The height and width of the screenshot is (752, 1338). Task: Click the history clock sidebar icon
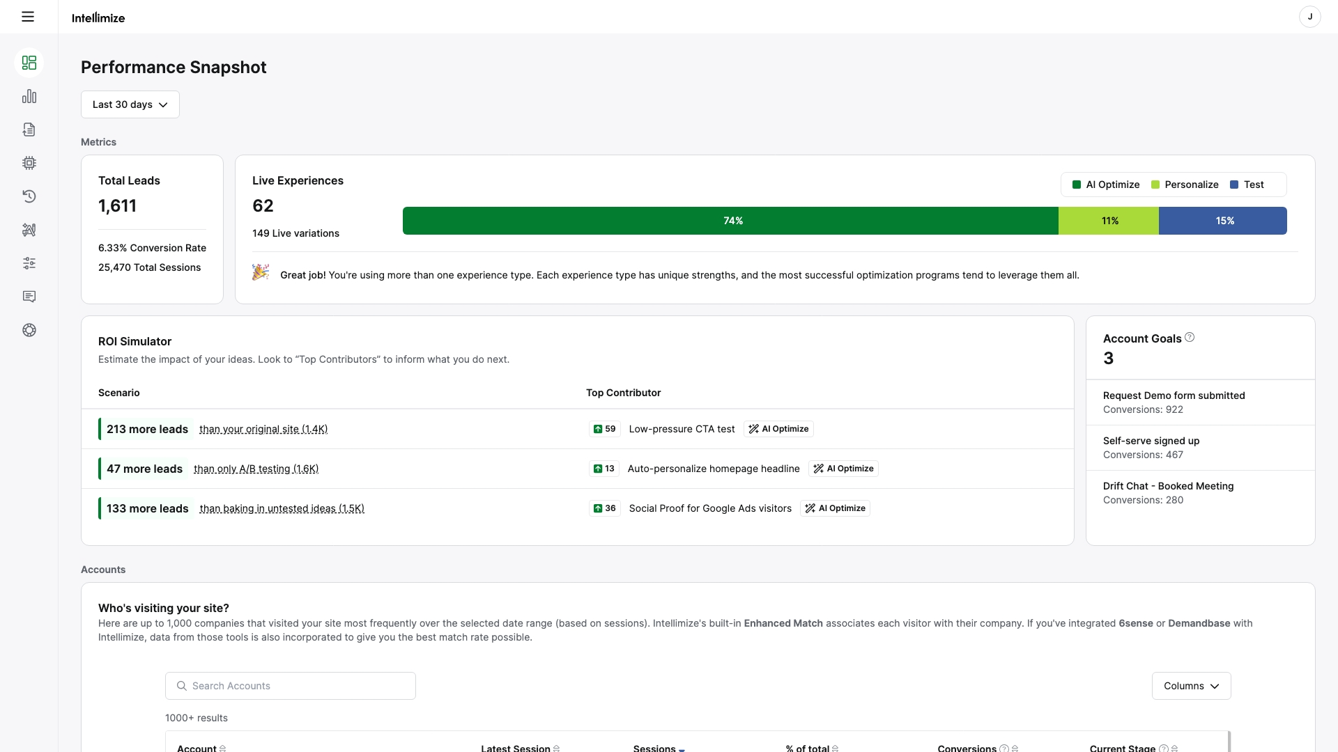point(29,196)
